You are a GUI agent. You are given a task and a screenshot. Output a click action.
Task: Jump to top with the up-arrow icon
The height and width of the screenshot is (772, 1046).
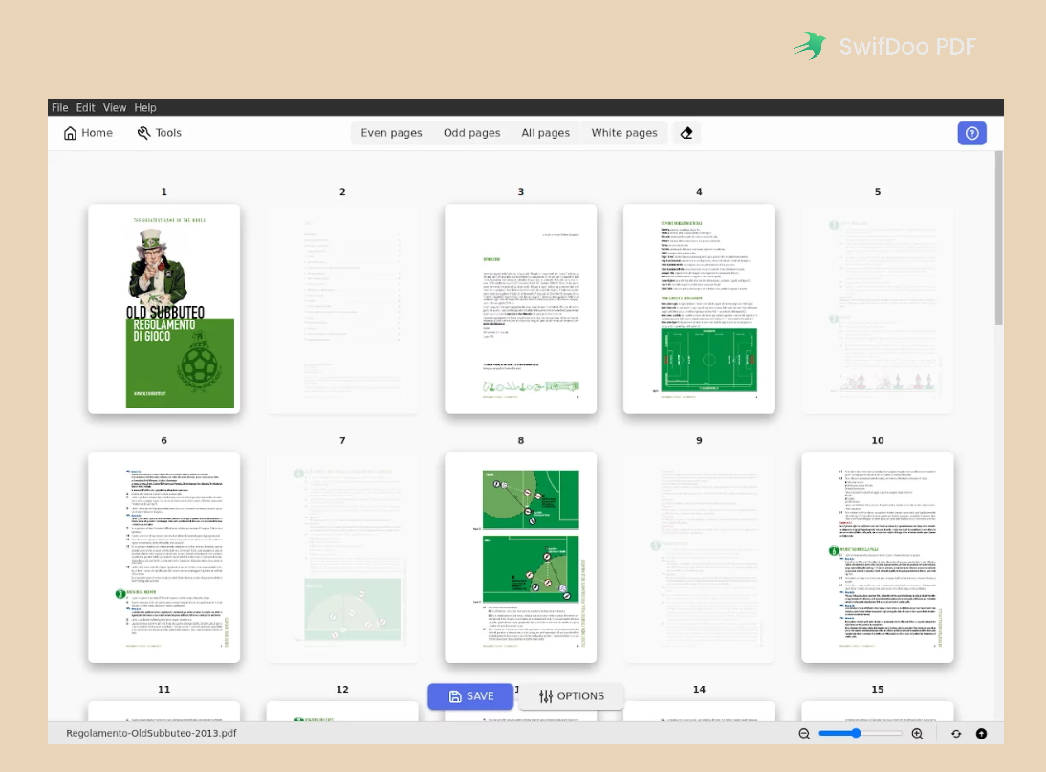point(981,734)
